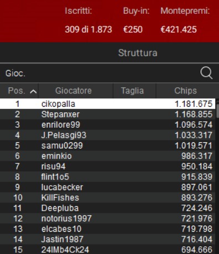Sort by Chips column header

(186, 91)
